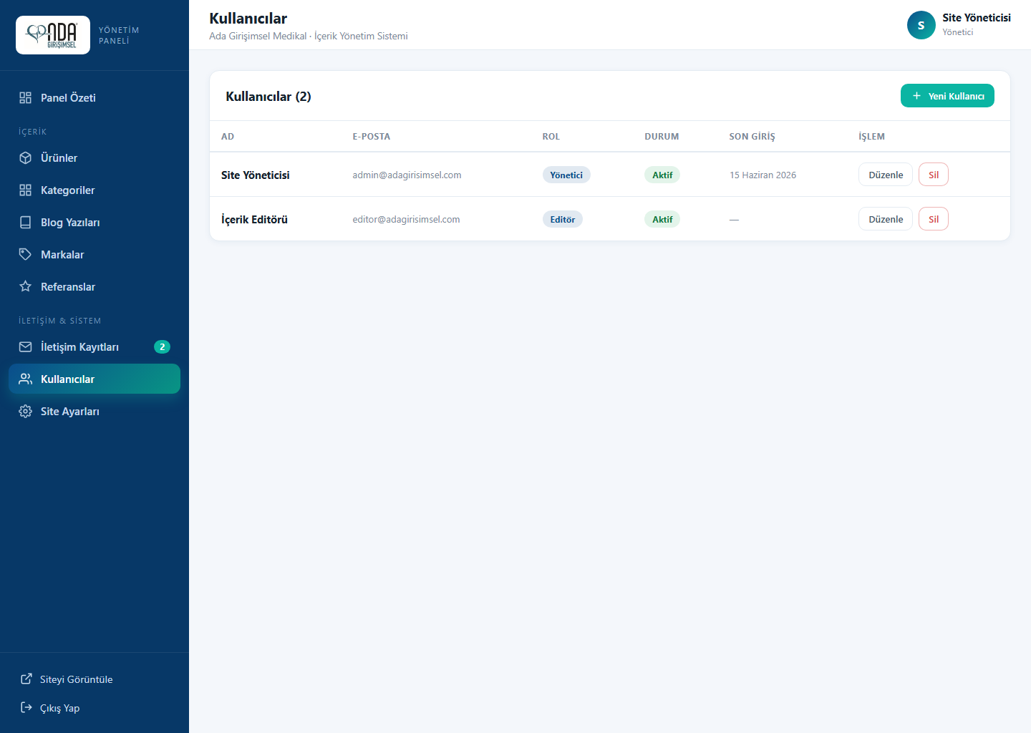Select Kullanıcılar menu item

(95, 379)
